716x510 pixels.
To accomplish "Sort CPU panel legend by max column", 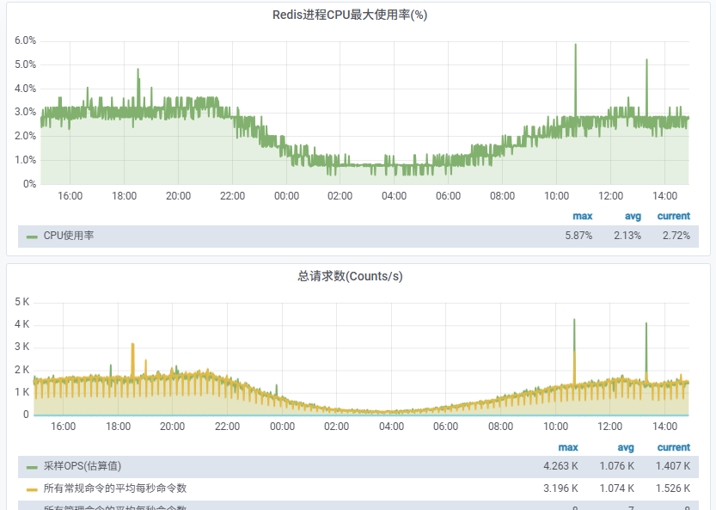I will 582,216.
